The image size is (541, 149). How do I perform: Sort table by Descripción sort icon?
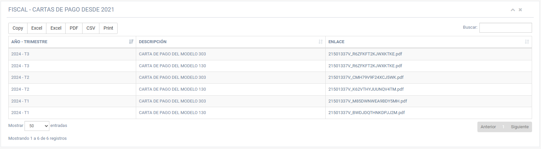[320, 42]
